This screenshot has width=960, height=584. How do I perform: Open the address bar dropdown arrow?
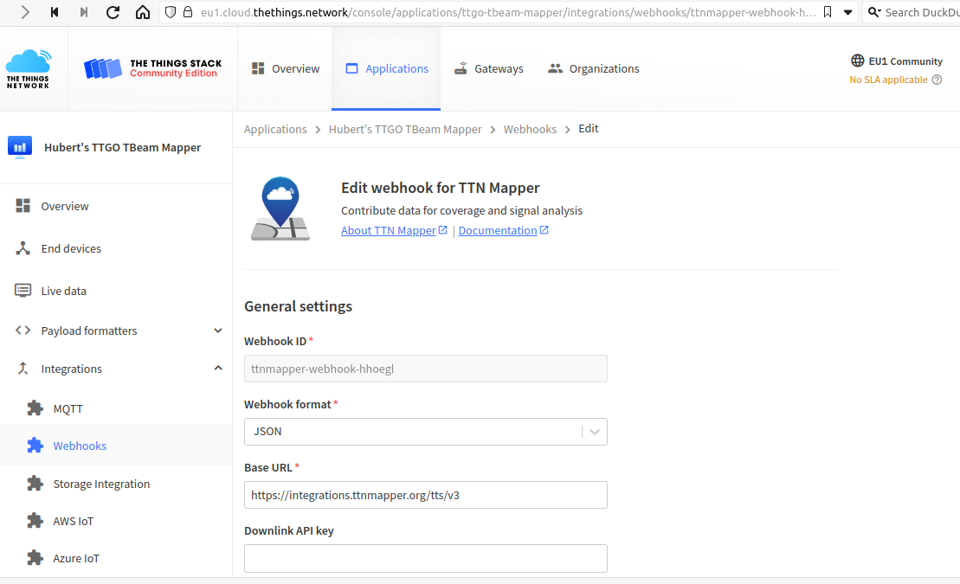pyautogui.click(x=848, y=12)
